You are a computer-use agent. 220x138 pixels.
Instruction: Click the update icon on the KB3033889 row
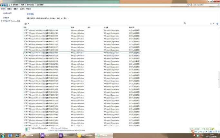click(x=24, y=53)
